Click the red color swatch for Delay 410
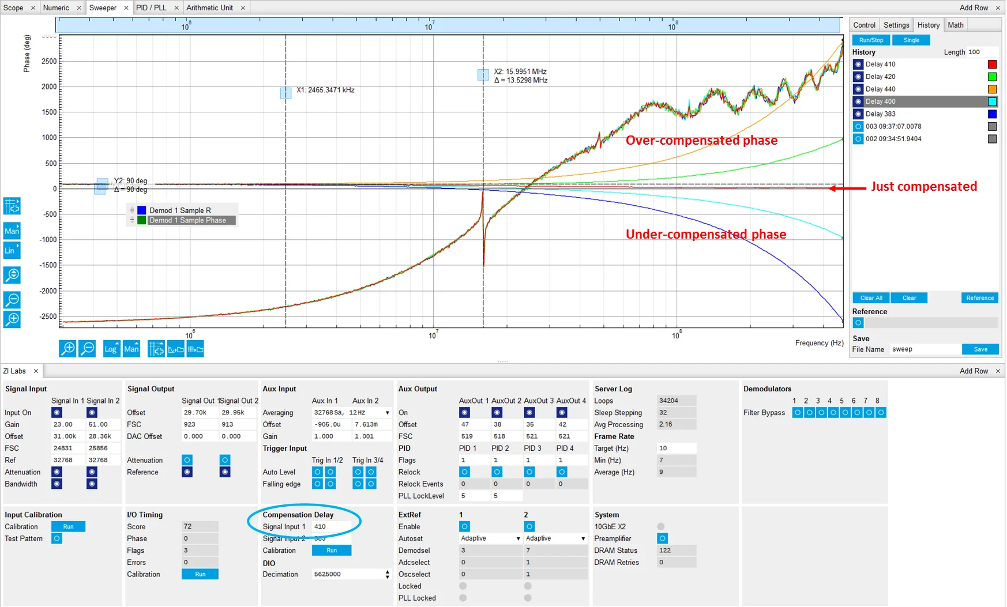This screenshot has height=607, width=1007. pos(992,65)
